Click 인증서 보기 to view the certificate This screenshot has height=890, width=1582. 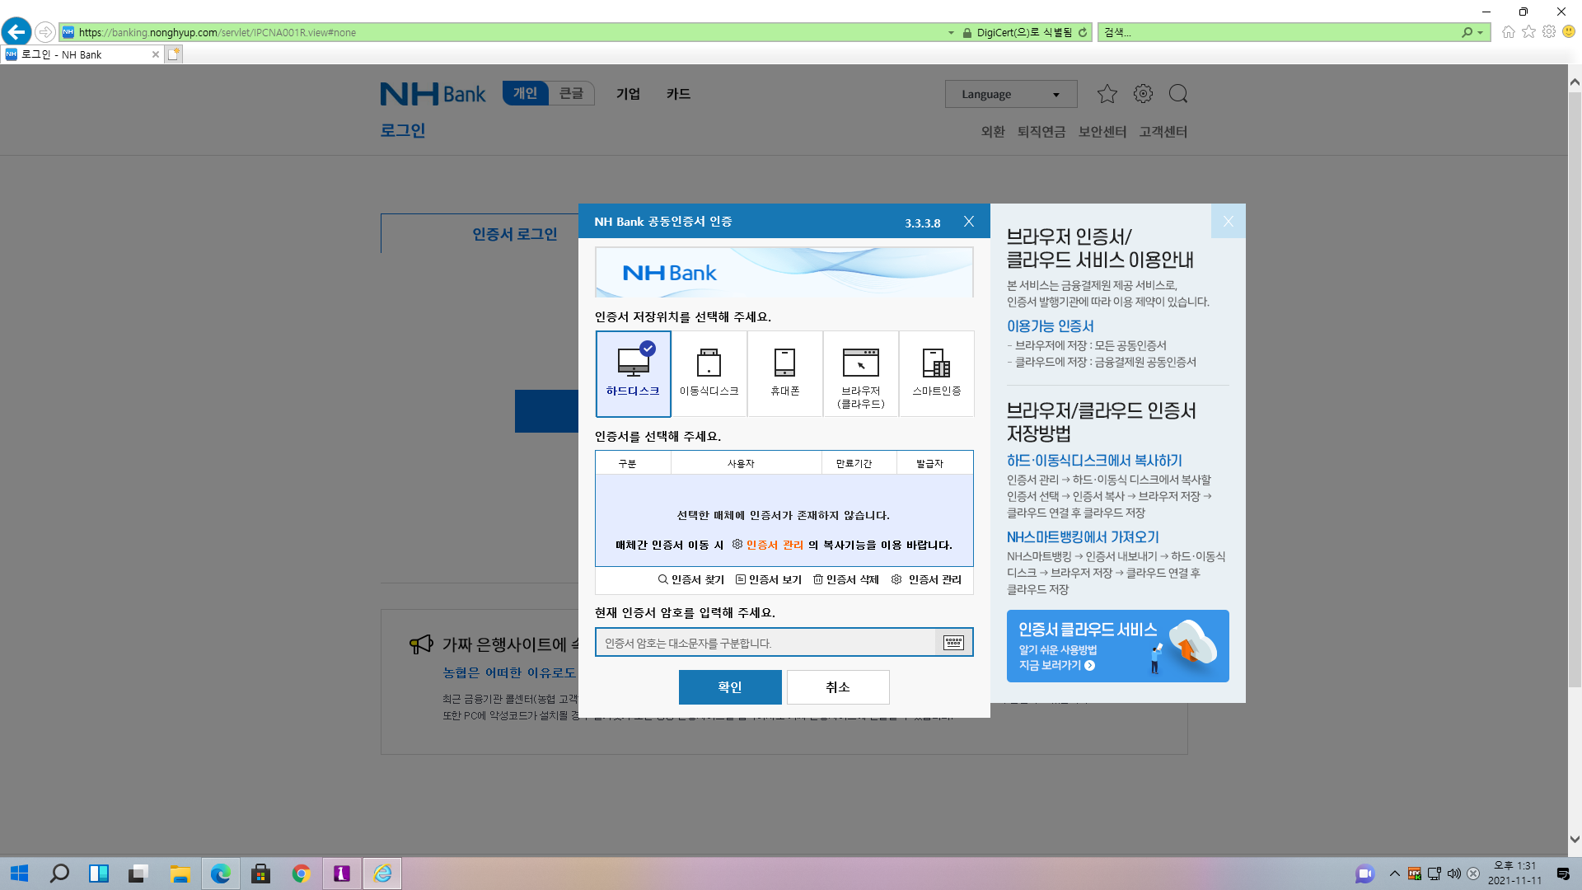pos(768,579)
